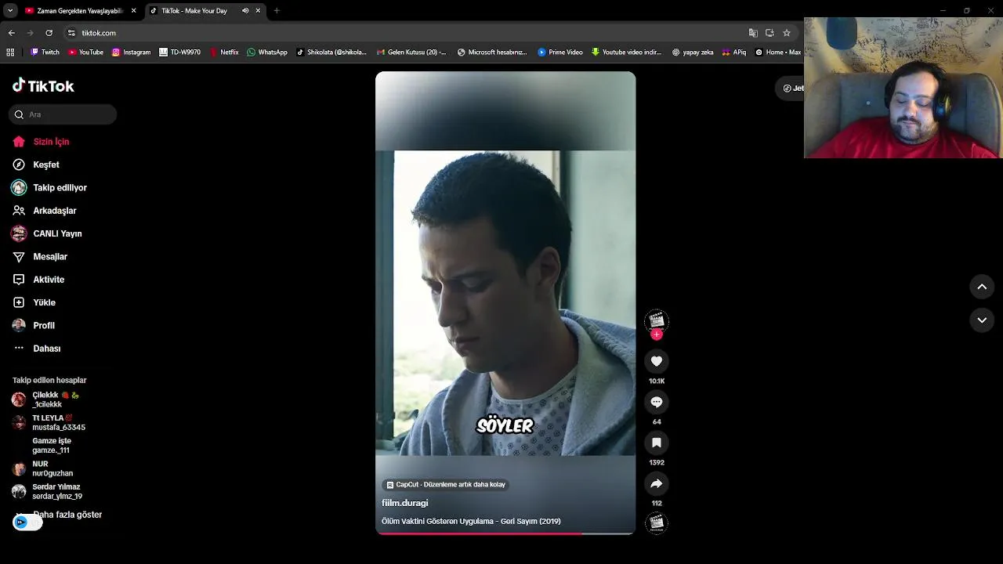Share the video with arrow icon
1003x564 pixels.
(x=657, y=483)
